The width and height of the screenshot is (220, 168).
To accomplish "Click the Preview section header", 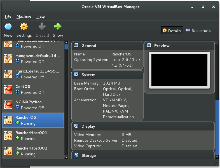I will [x=162, y=46].
